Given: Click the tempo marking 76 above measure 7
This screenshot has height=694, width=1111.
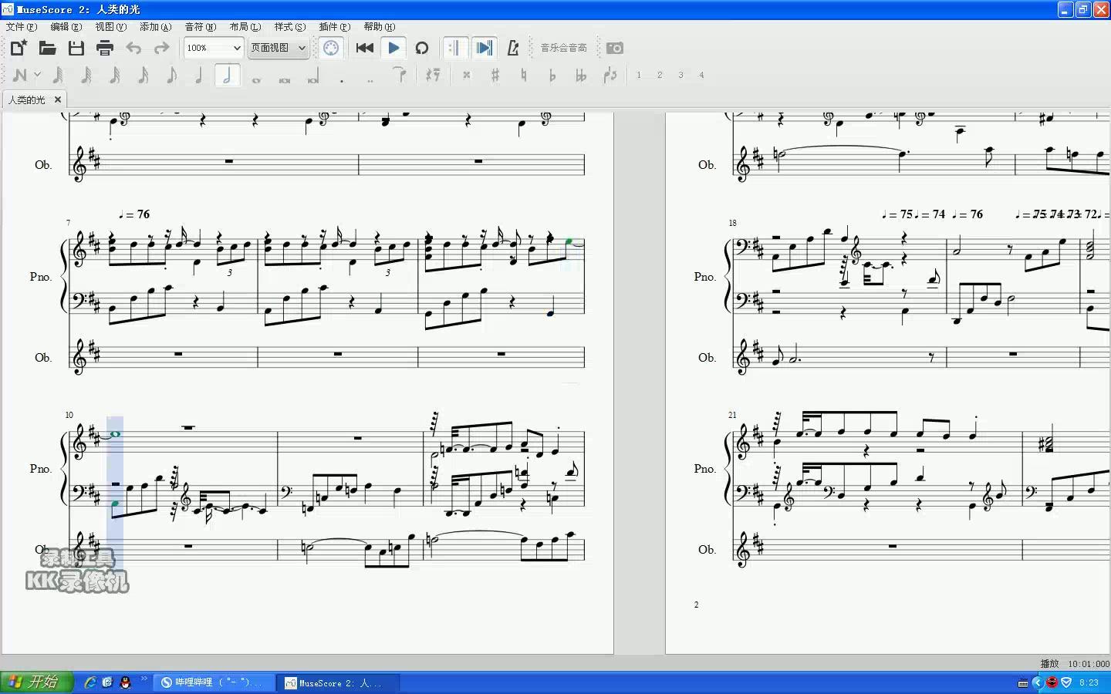Looking at the screenshot, I should click(134, 214).
